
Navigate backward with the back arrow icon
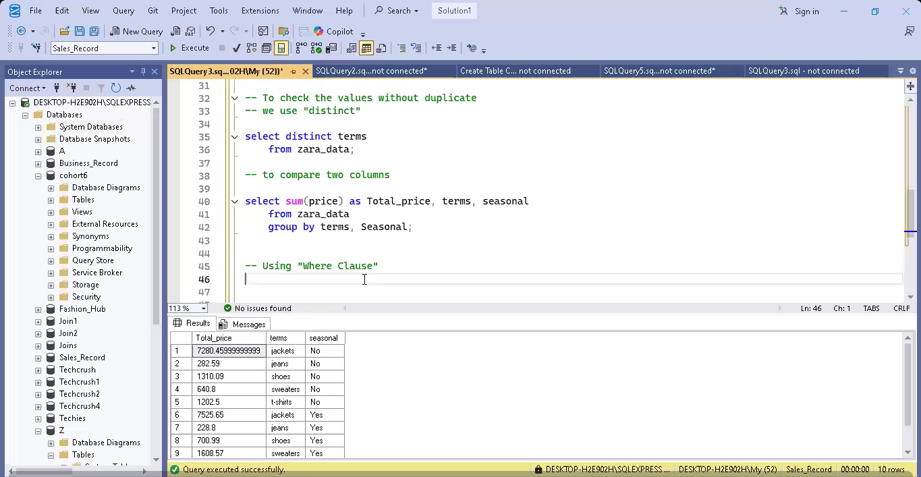[x=22, y=31]
